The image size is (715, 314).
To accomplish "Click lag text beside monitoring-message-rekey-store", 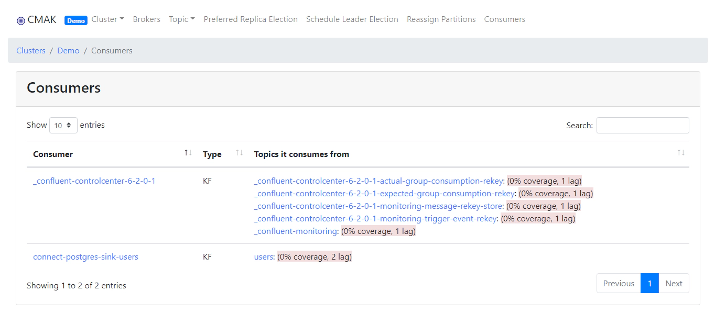I will point(544,206).
